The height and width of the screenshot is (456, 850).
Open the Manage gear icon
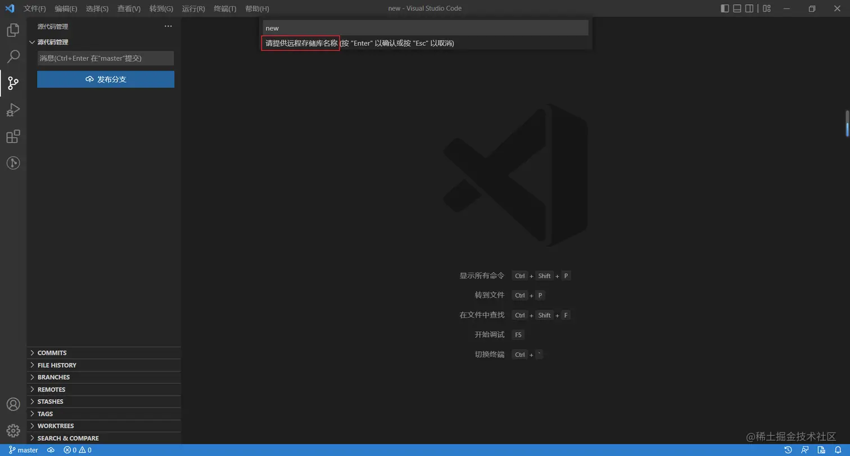coord(13,431)
